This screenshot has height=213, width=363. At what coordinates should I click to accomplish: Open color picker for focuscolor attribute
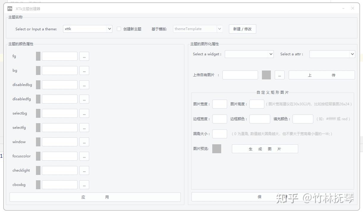84,156
